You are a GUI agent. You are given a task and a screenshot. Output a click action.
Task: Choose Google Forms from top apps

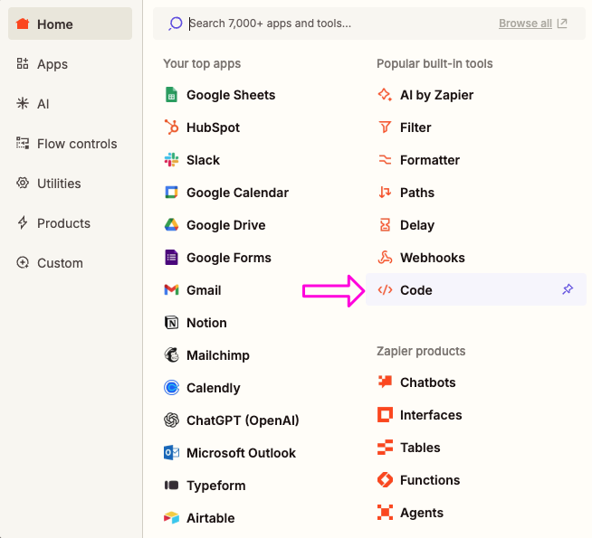[x=229, y=257]
